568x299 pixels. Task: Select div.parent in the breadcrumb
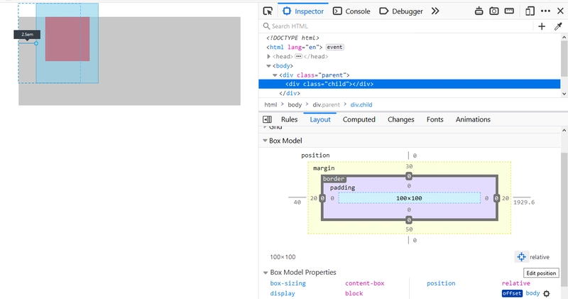click(326, 104)
